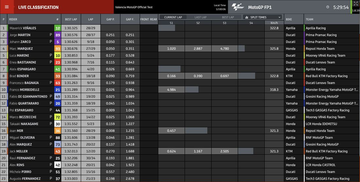The height and width of the screenshot is (182, 360).
Task: Select rider Miguel OLIVEIRA
Action: coord(22,138)
